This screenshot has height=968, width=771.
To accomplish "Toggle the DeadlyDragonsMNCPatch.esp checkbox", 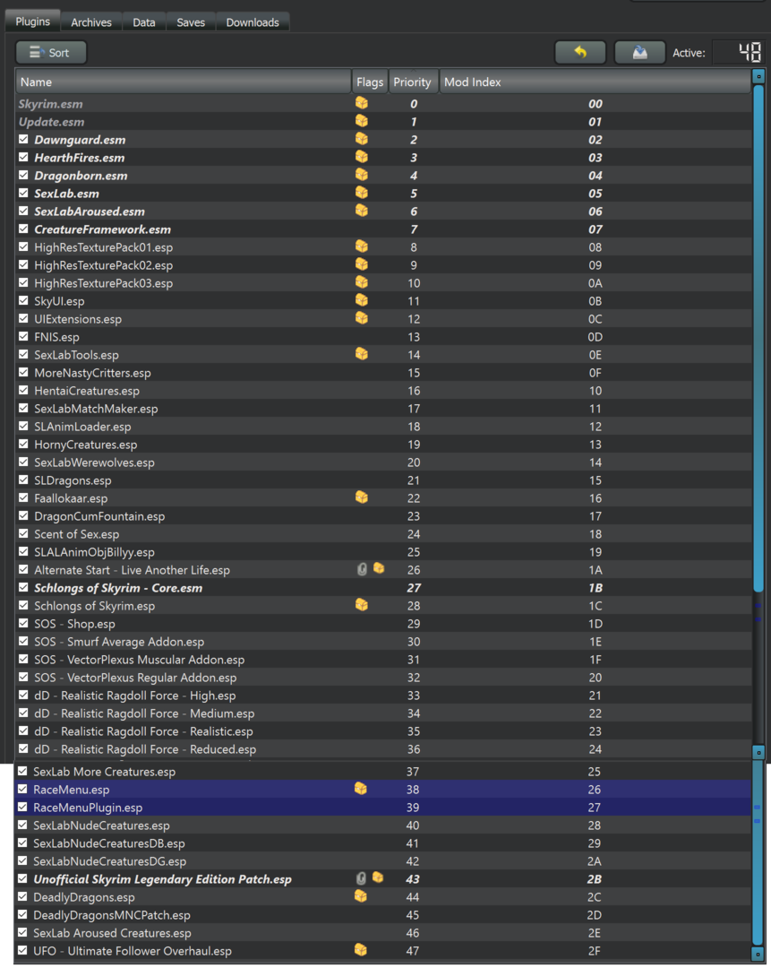I will point(22,914).
